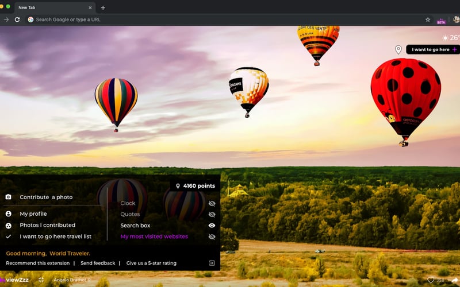Close the New Tab tab

pos(90,7)
